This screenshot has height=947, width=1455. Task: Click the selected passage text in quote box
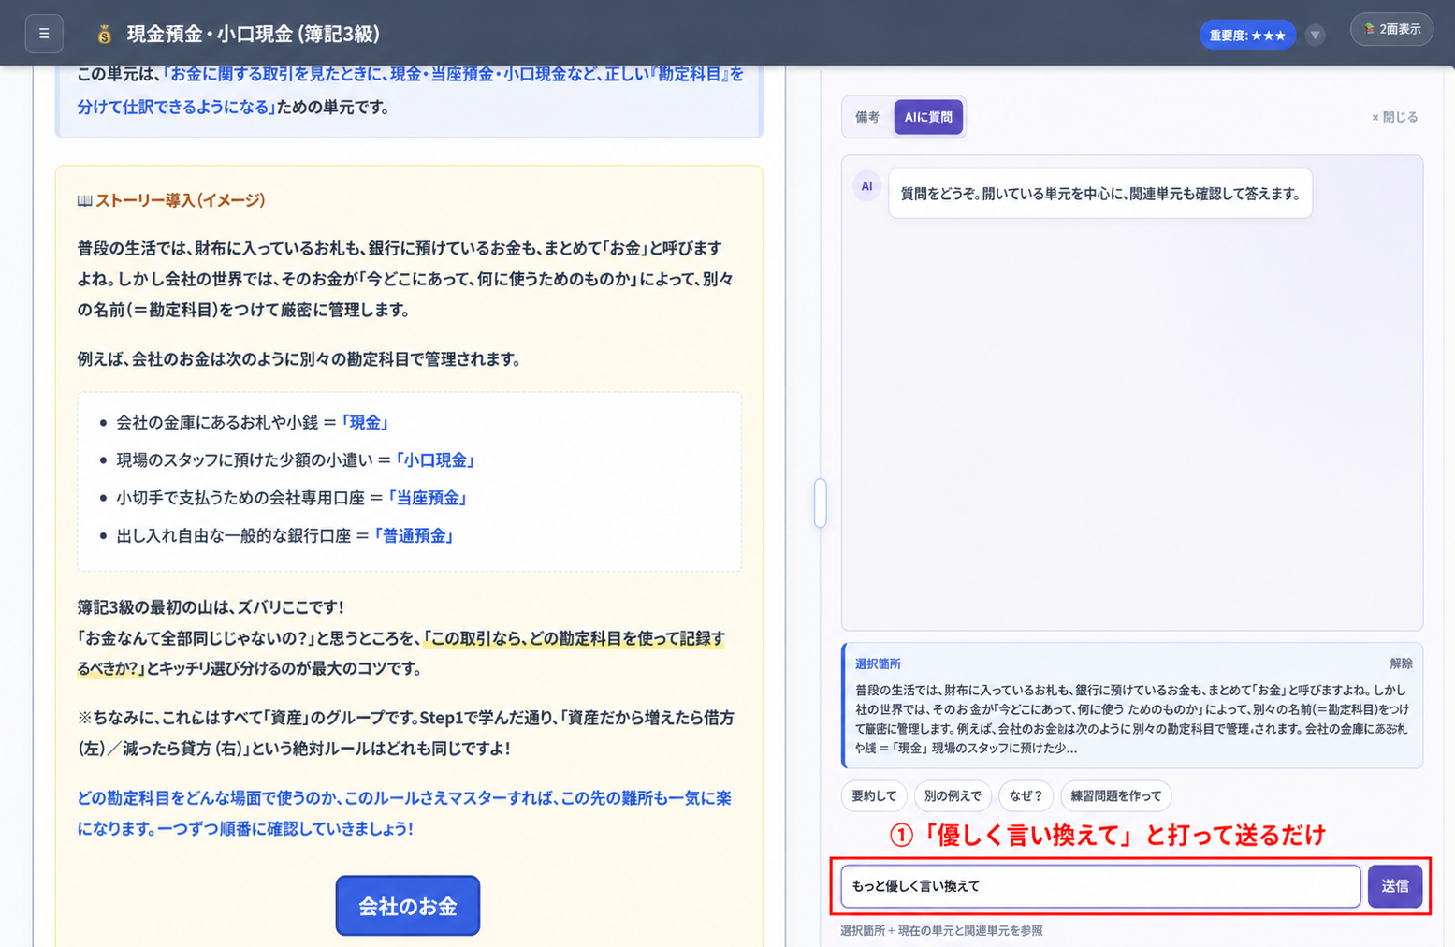pyautogui.click(x=1131, y=719)
